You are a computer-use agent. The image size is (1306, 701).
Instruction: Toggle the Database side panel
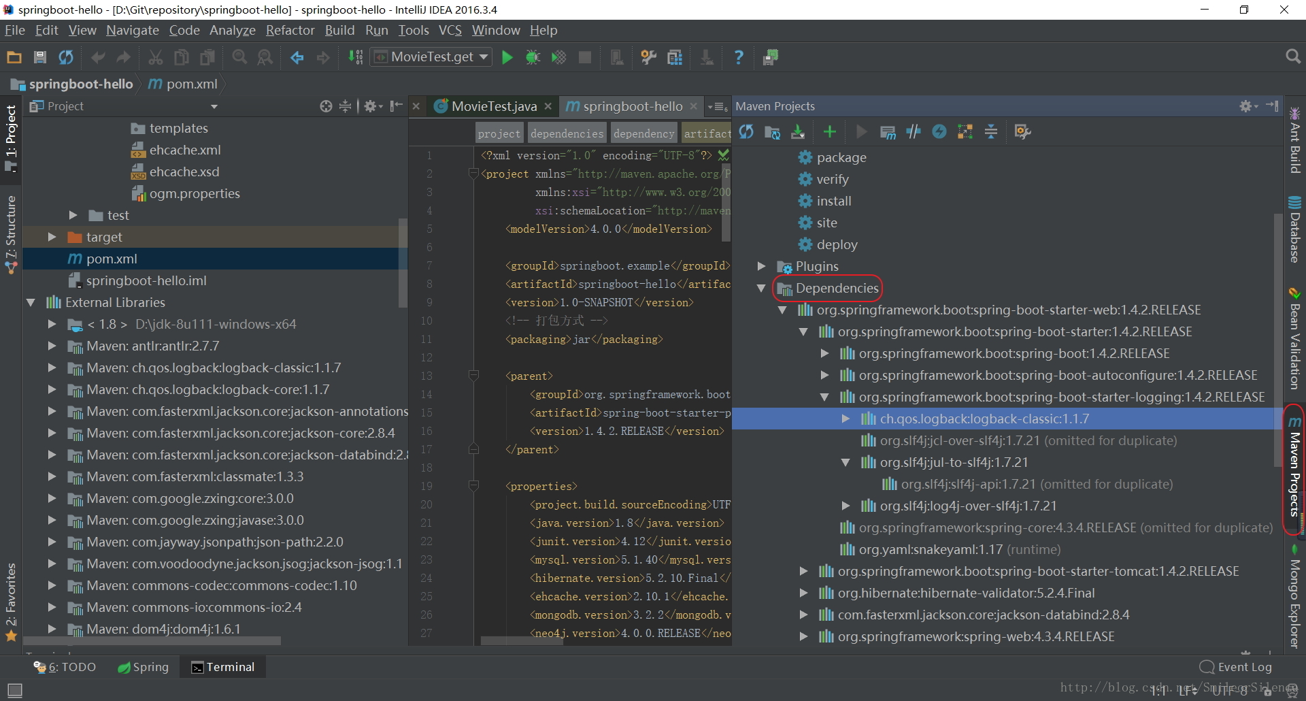pos(1294,229)
